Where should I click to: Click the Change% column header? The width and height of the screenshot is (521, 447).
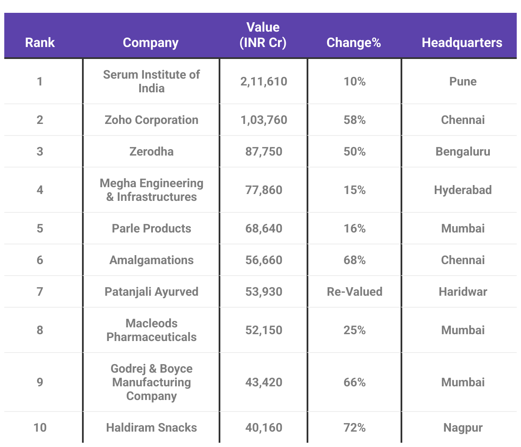[354, 42]
